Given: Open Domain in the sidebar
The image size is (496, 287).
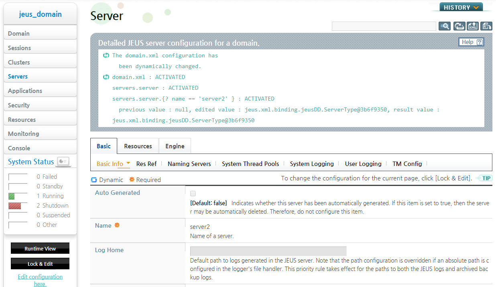Looking at the screenshot, I should pyautogui.click(x=40, y=33).
